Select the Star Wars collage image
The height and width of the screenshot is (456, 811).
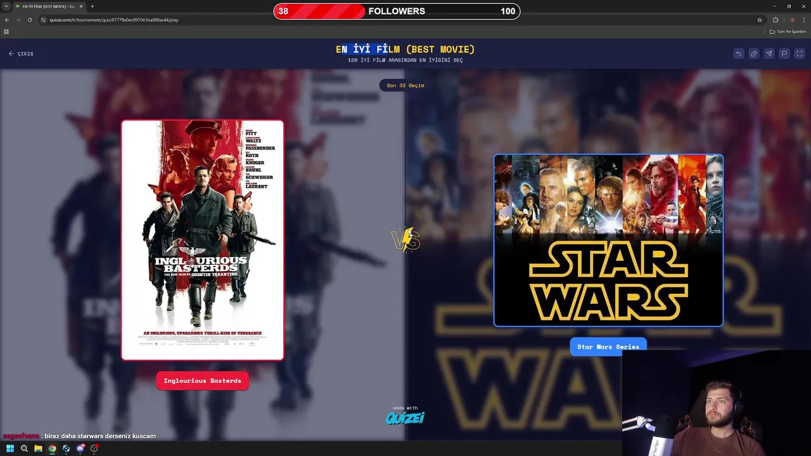click(608, 241)
